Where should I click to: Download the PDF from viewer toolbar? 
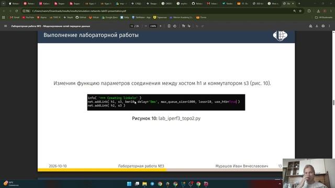(x=317, y=26)
